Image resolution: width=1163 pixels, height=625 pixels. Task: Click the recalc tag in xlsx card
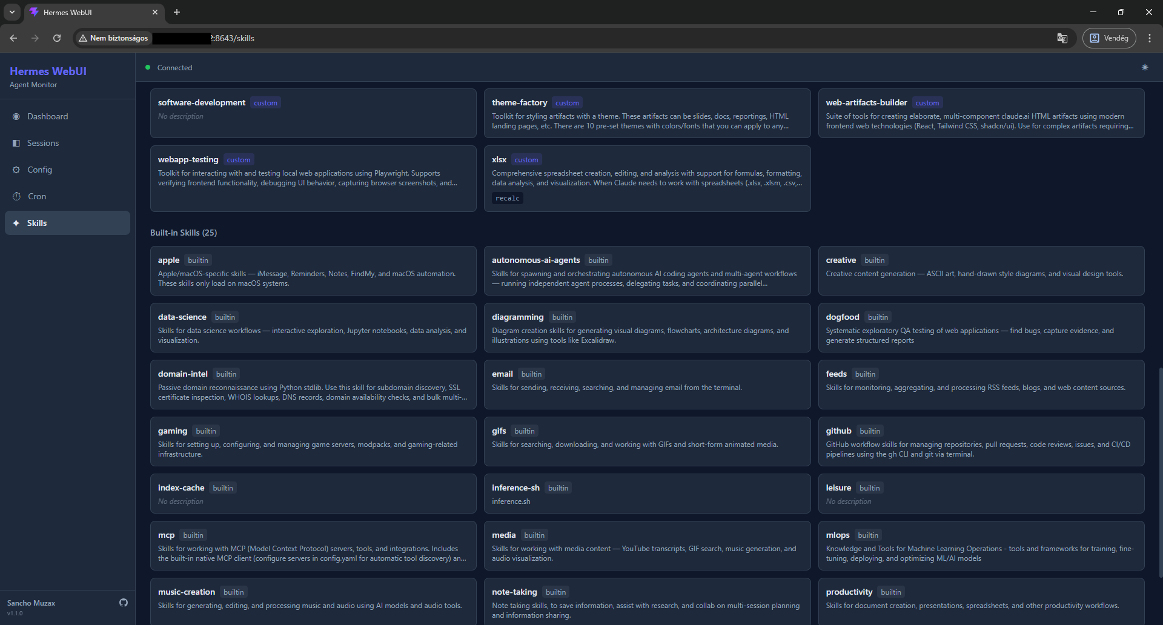click(508, 198)
